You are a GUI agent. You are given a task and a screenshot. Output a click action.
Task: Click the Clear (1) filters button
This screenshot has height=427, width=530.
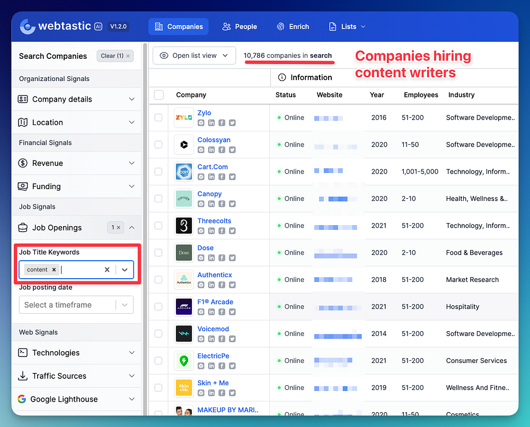pyautogui.click(x=115, y=56)
